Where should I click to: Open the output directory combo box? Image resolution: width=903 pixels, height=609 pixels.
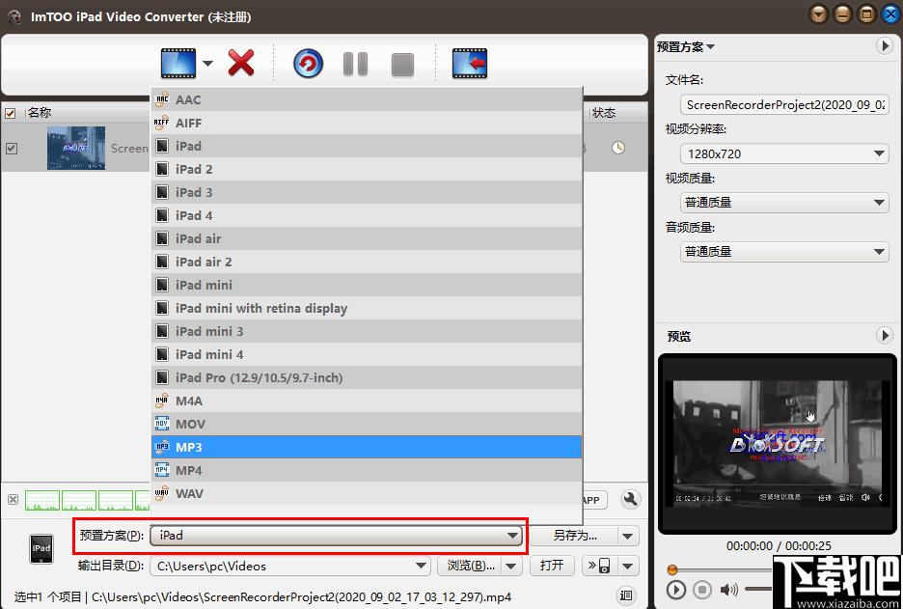[290, 566]
